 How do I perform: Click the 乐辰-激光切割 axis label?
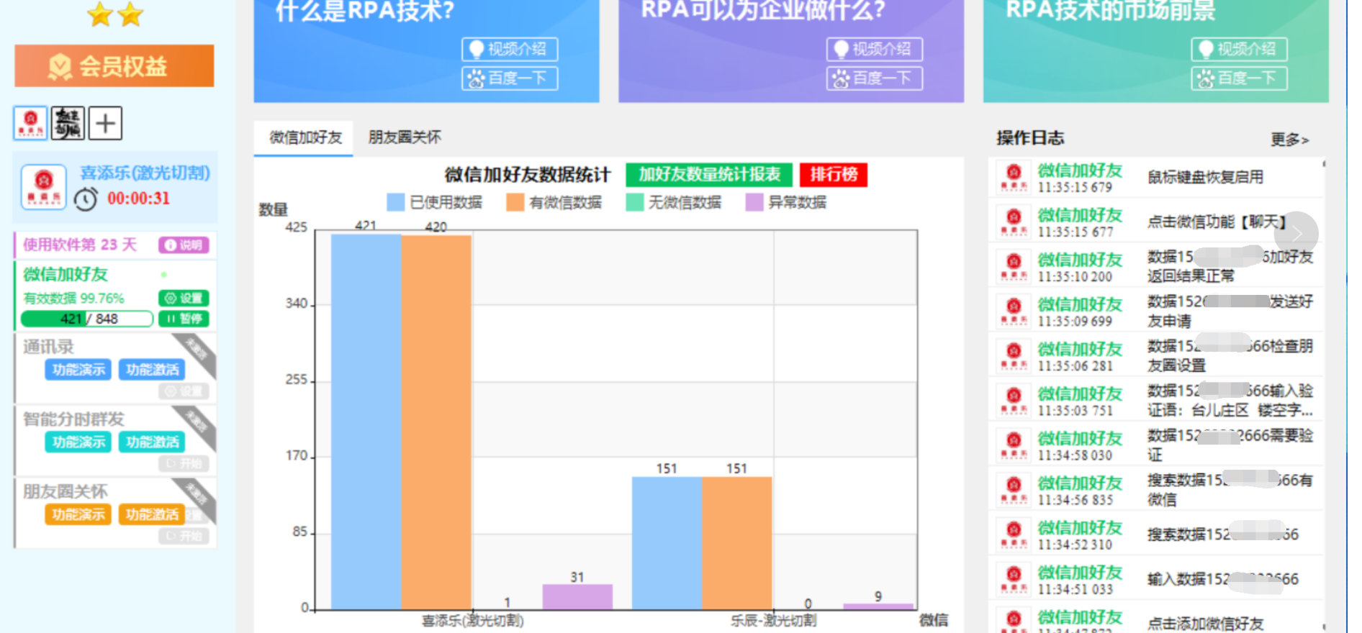coord(773,620)
